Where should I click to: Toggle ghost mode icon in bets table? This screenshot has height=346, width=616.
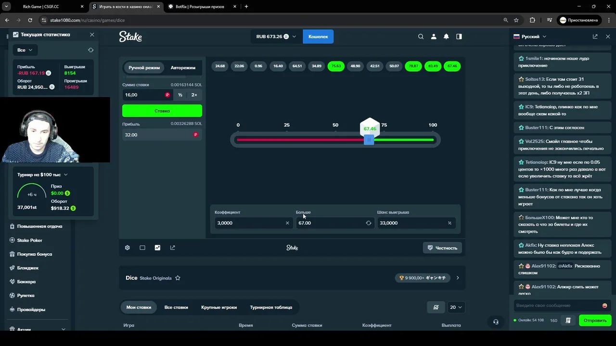(x=436, y=307)
